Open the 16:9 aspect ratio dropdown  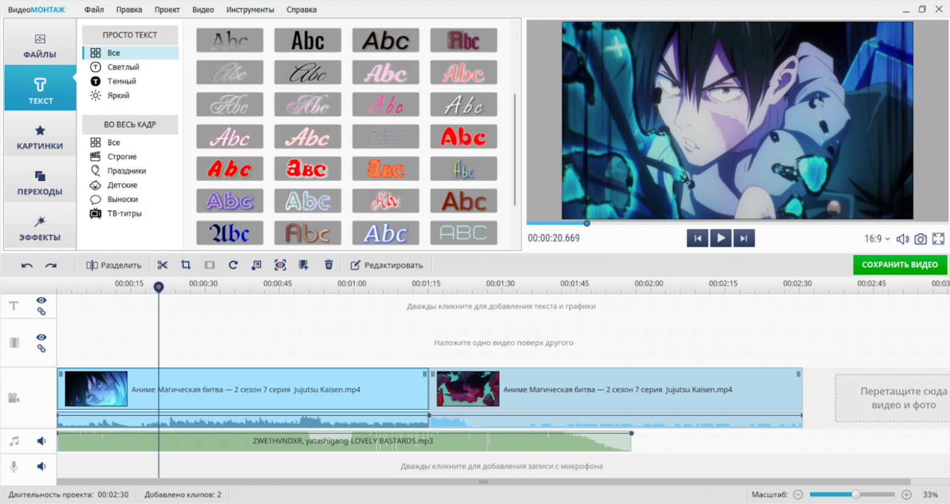pyautogui.click(x=877, y=239)
